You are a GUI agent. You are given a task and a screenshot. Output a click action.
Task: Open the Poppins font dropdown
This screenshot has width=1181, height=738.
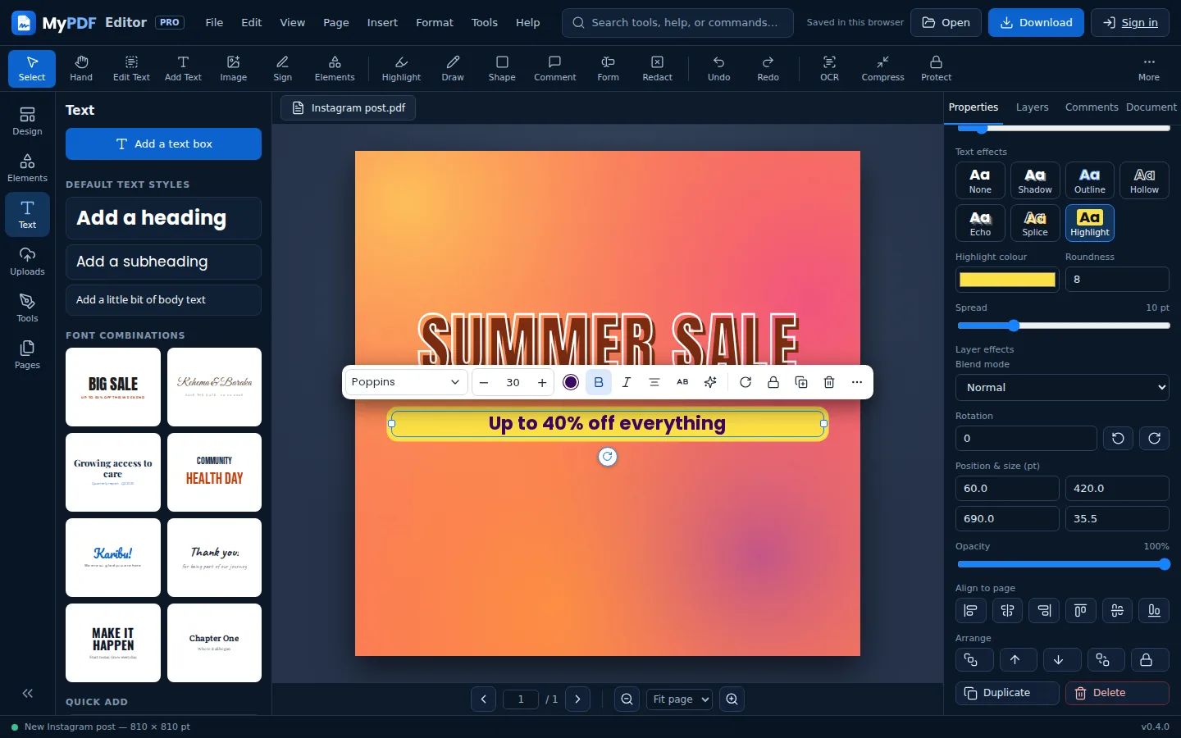(407, 382)
